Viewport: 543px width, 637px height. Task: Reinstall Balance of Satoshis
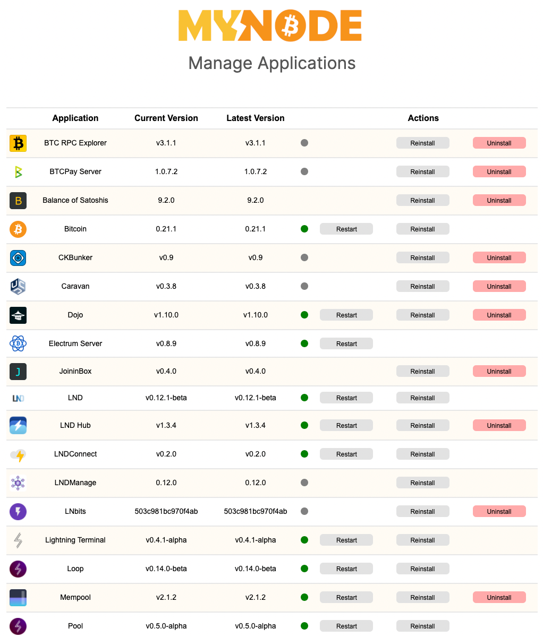tap(423, 201)
